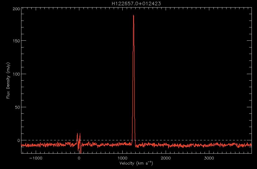Click the 2000 tick label on the velocity axis

click(165, 158)
